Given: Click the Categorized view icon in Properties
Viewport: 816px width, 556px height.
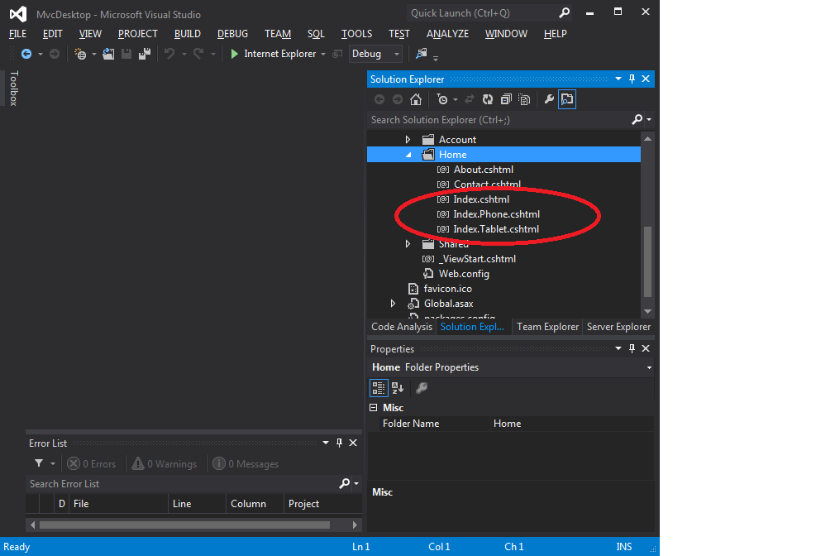Looking at the screenshot, I should 379,388.
